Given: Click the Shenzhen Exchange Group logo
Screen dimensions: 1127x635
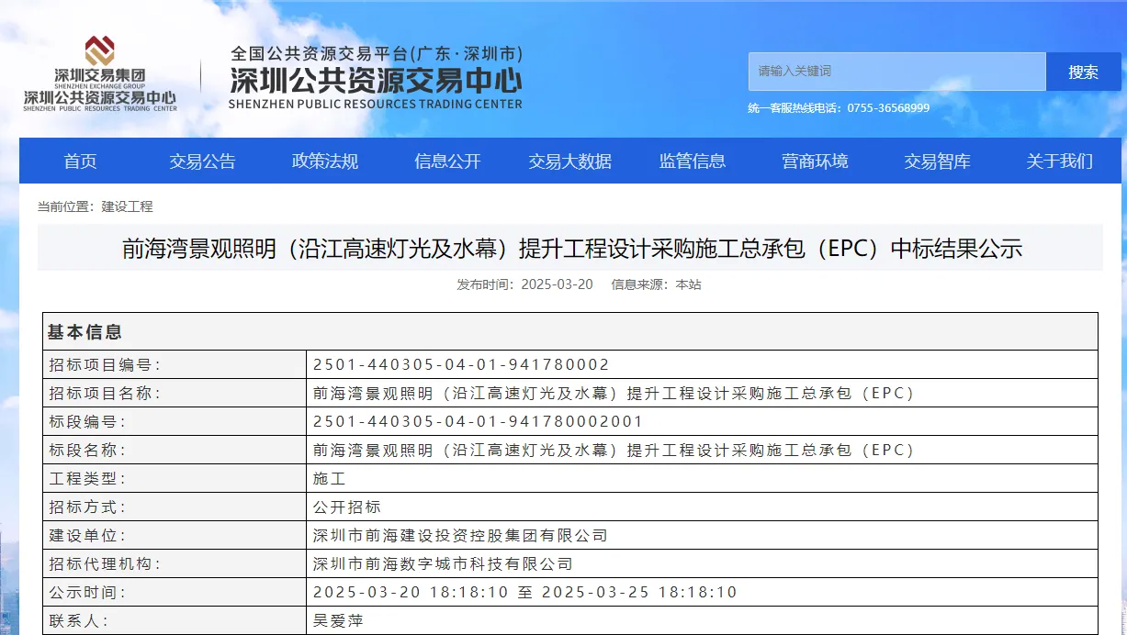Looking at the screenshot, I should pos(99,72).
